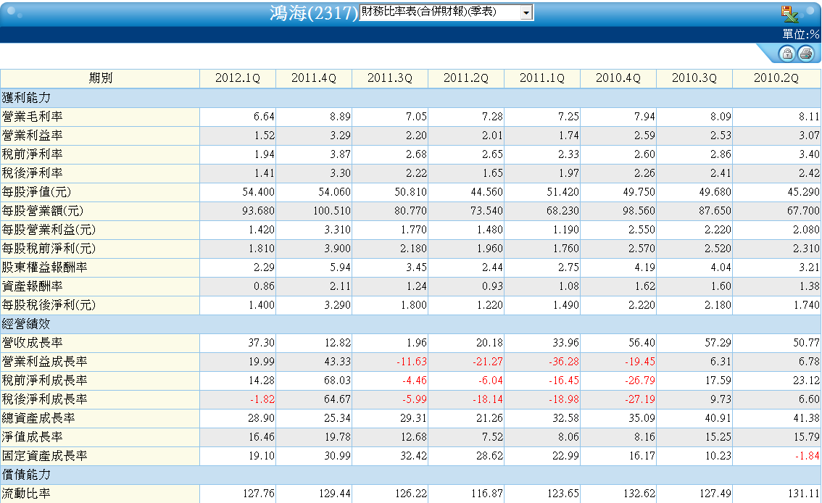This screenshot has height=503, width=822.
Task: Click the red -36.28 value
Action: pos(563,362)
